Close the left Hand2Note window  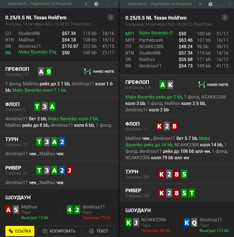(115, 4)
